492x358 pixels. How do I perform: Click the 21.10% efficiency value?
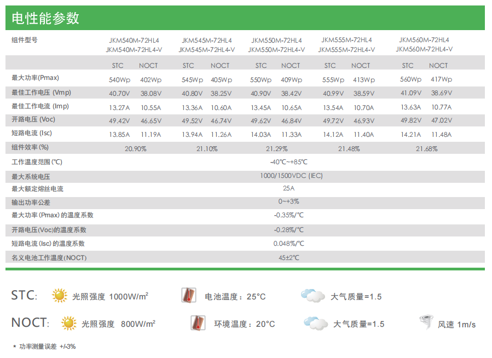207,149
